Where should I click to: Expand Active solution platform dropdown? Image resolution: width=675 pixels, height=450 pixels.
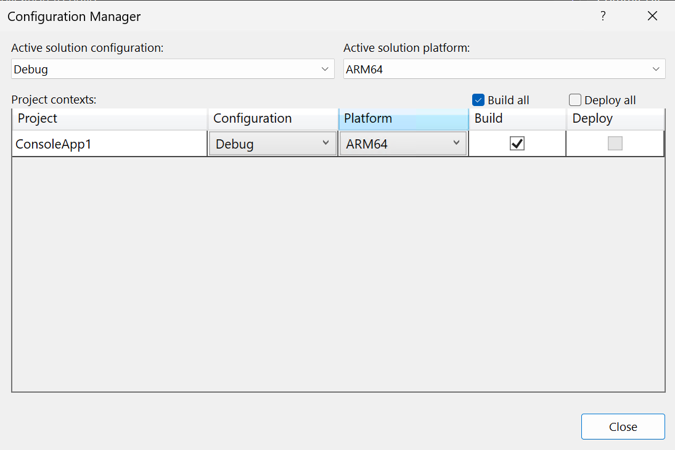point(504,69)
